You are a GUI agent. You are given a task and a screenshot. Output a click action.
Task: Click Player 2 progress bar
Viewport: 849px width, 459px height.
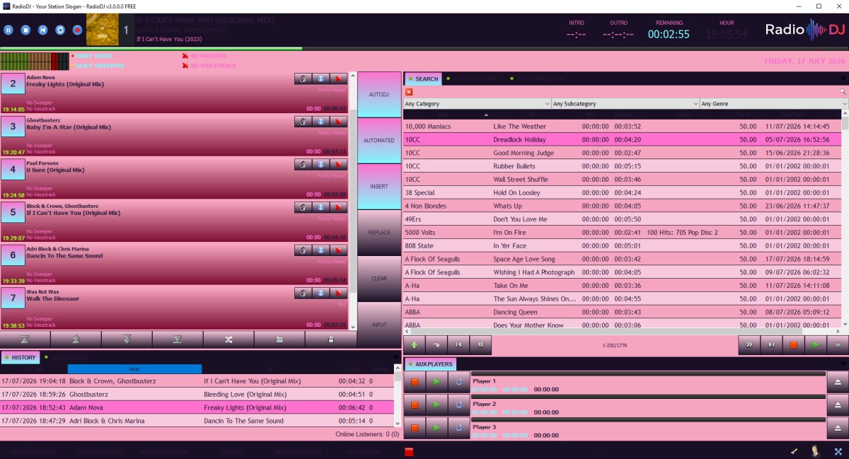click(649, 397)
